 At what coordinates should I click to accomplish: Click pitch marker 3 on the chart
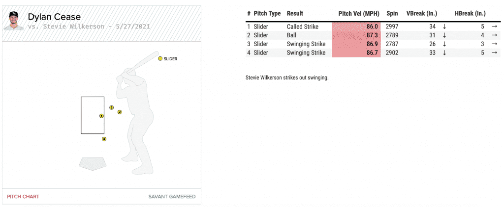[112, 107]
